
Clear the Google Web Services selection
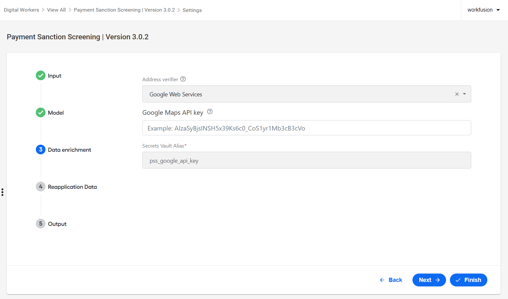(457, 94)
